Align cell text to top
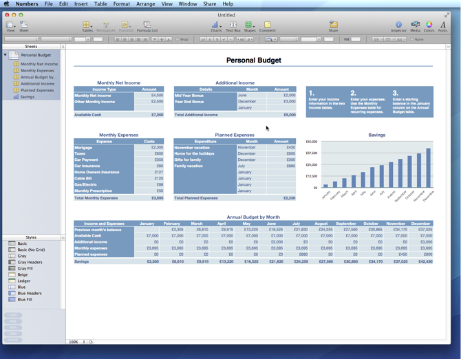 pos(155,39)
